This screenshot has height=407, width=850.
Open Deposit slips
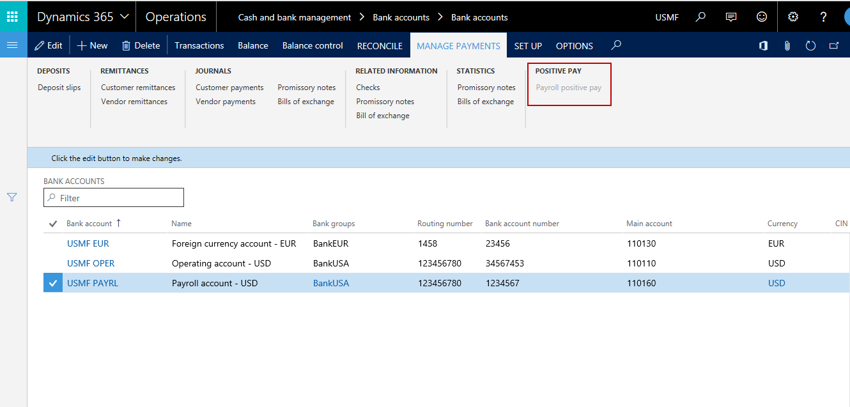tap(59, 88)
